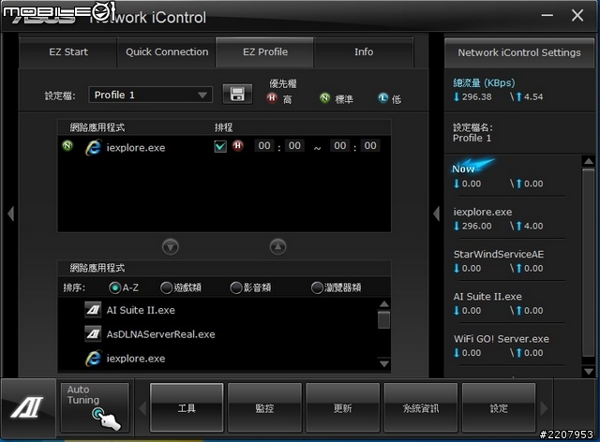Screen dimensions: 600x442
Task: Move application up with round up-arrow button
Action: [277, 246]
